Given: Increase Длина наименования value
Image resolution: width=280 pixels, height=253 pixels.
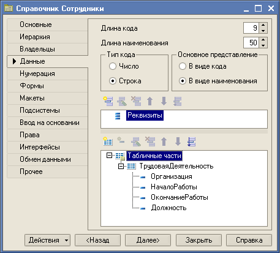Looking at the screenshot, I should tap(263, 40).
